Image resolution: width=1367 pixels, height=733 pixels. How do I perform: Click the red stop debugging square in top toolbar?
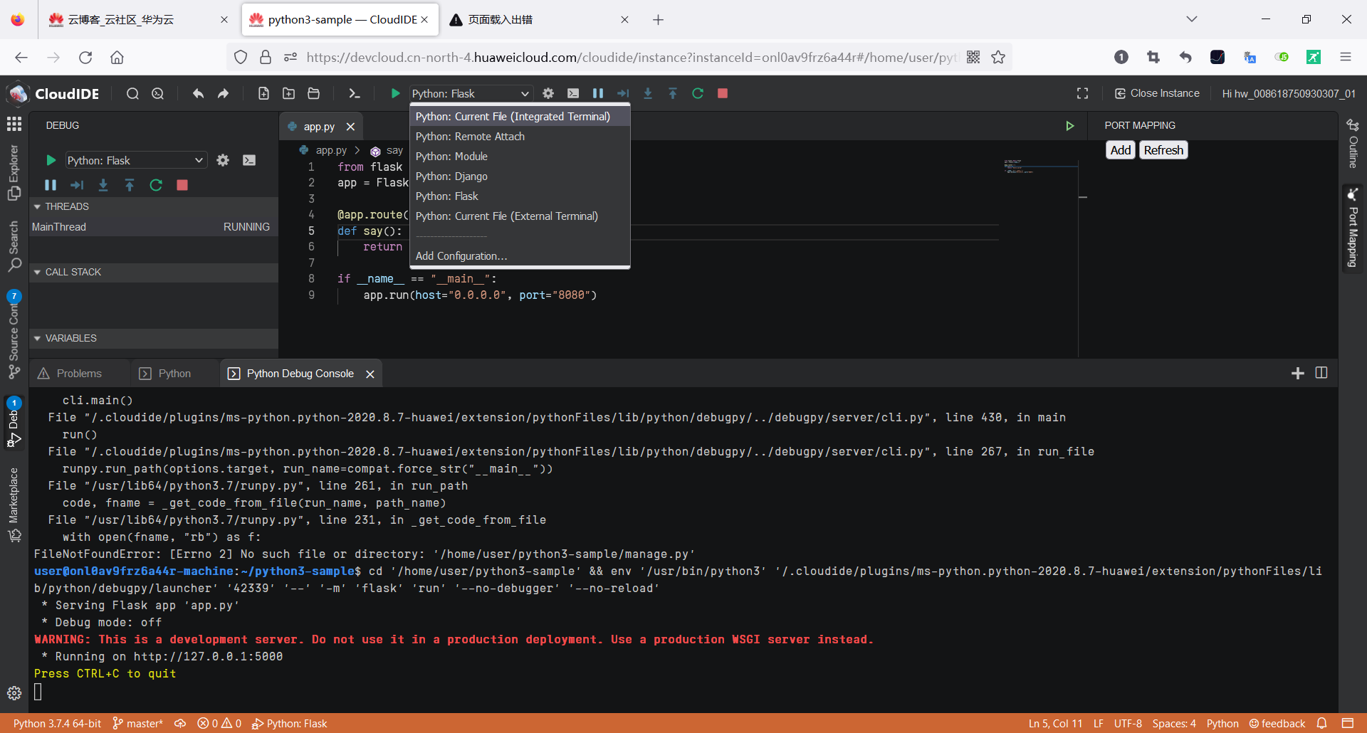pos(723,93)
